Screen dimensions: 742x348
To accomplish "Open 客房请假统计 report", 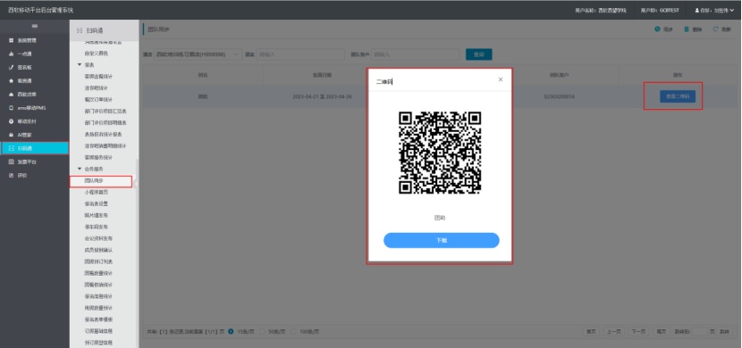I will [x=98, y=77].
